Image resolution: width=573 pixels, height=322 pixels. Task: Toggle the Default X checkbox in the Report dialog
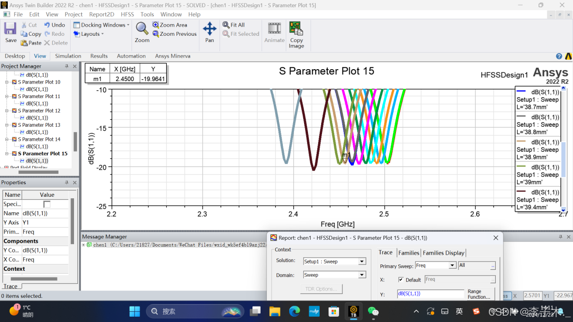(x=401, y=279)
